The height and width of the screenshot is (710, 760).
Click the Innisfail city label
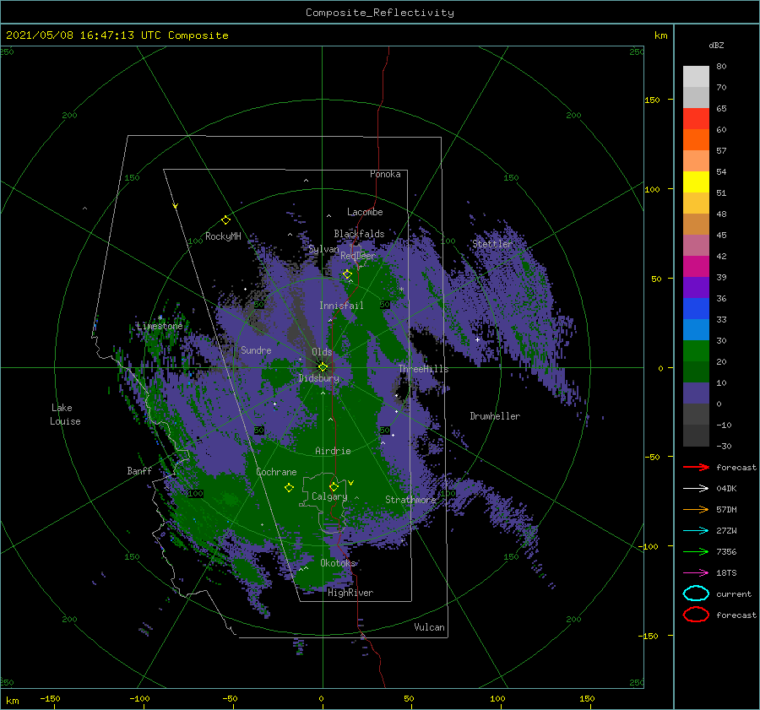click(341, 306)
